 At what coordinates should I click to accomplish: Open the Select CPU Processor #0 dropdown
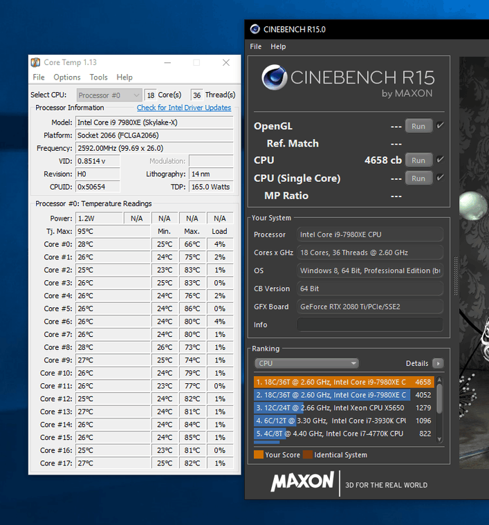(109, 95)
